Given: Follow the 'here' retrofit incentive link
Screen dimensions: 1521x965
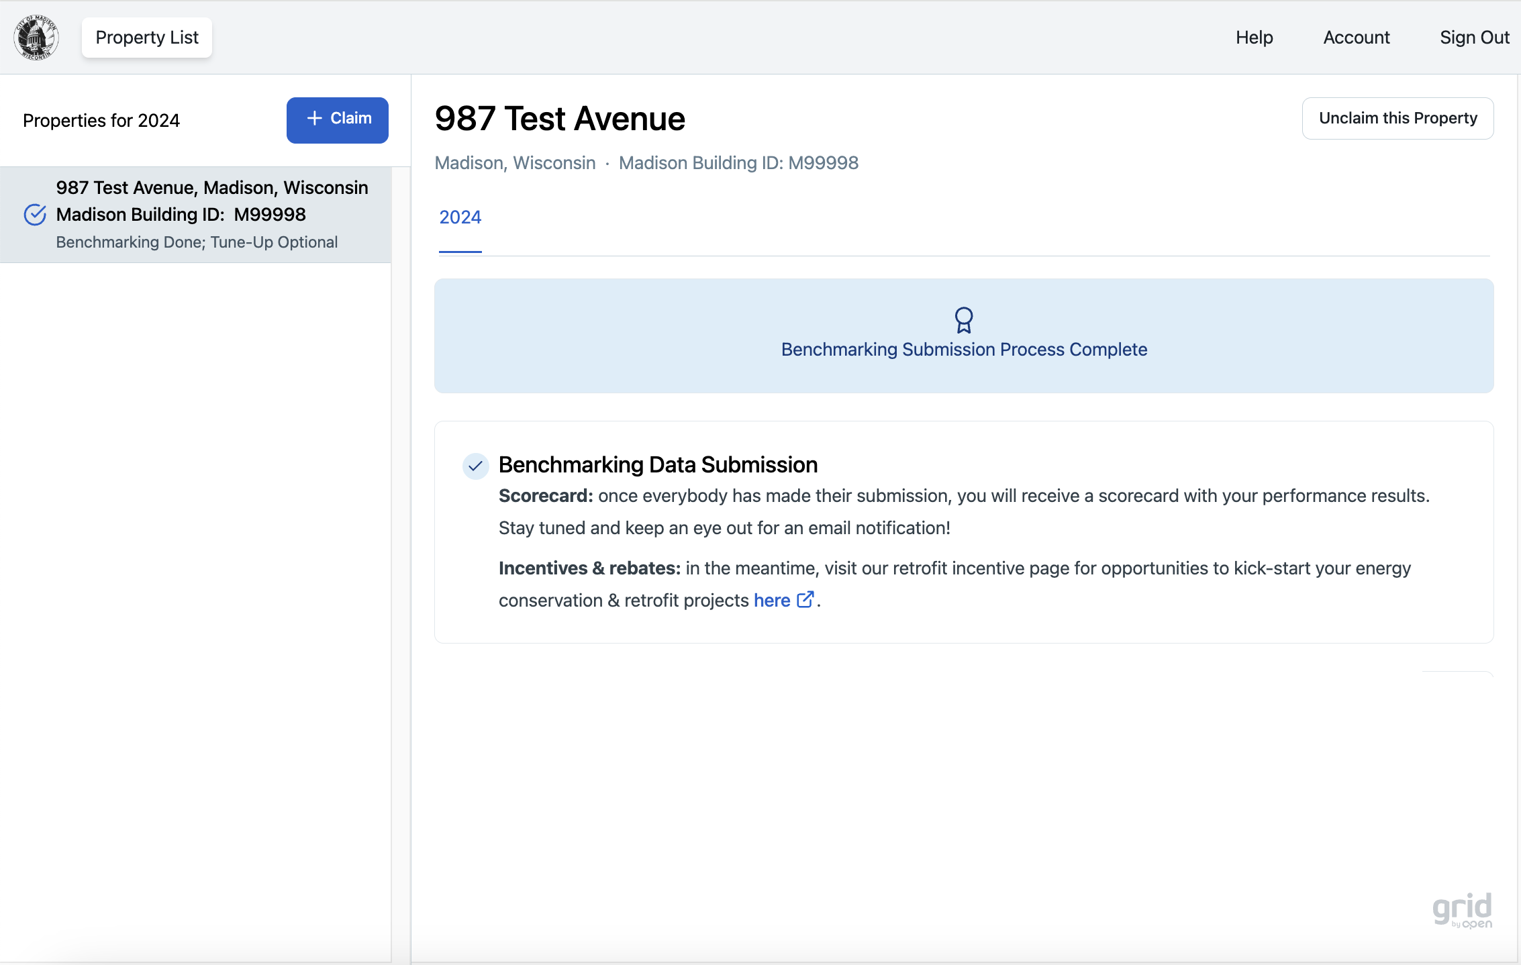Looking at the screenshot, I should tap(771, 601).
